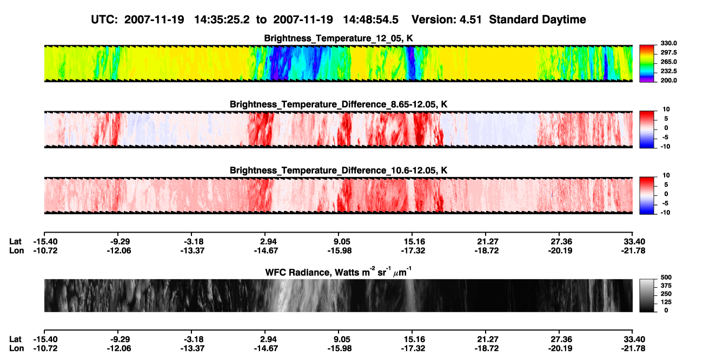703x360 pixels.
Task: Click the rainbow colorbar for 12_05 temperature
Action: click(646, 64)
